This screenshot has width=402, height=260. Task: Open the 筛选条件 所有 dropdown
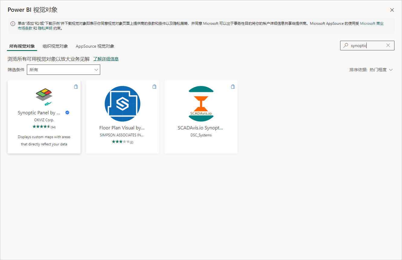[x=63, y=70]
